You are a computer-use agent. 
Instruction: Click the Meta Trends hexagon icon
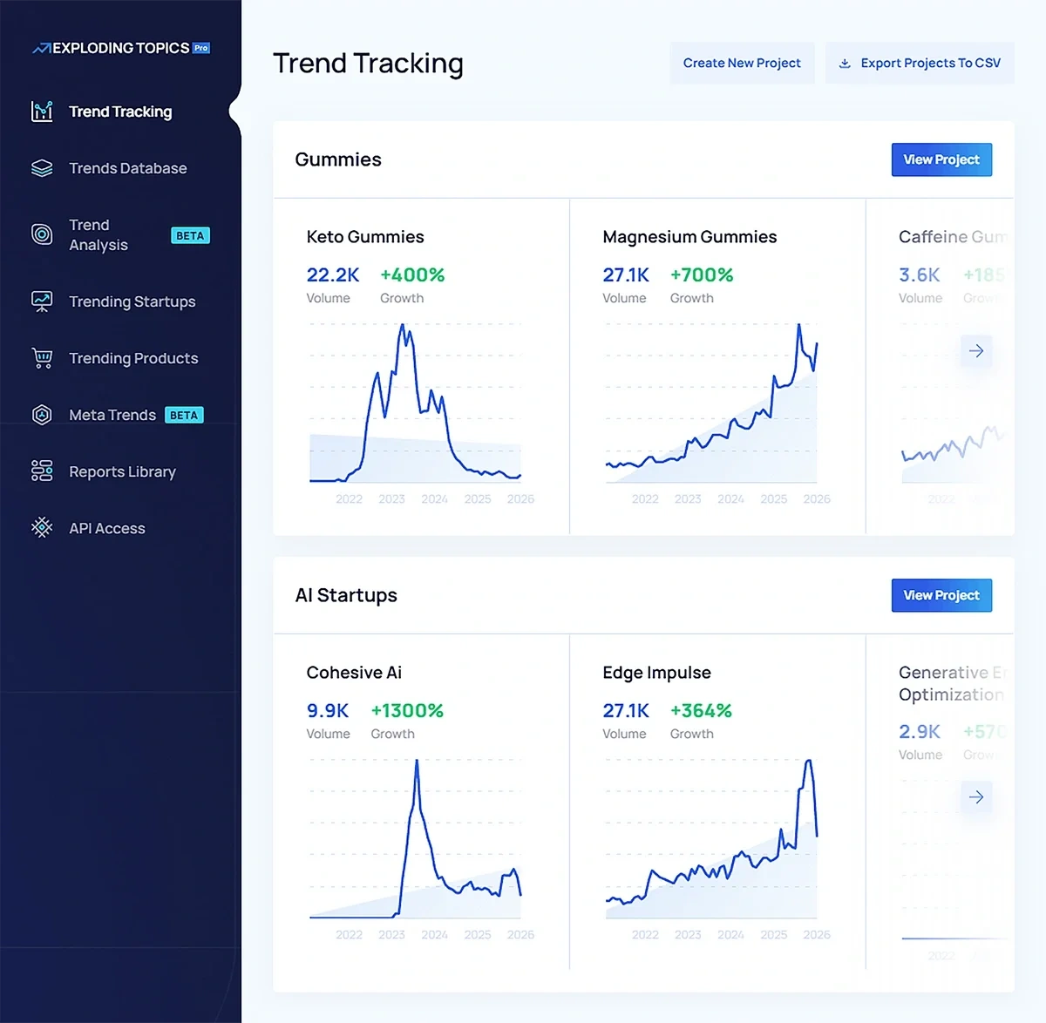click(x=42, y=415)
